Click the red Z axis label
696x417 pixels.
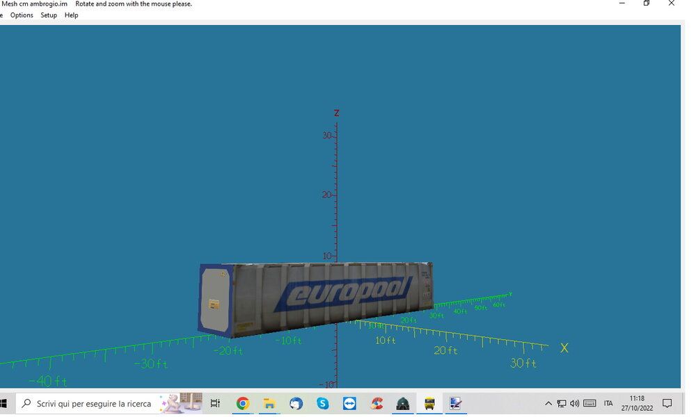tap(337, 113)
